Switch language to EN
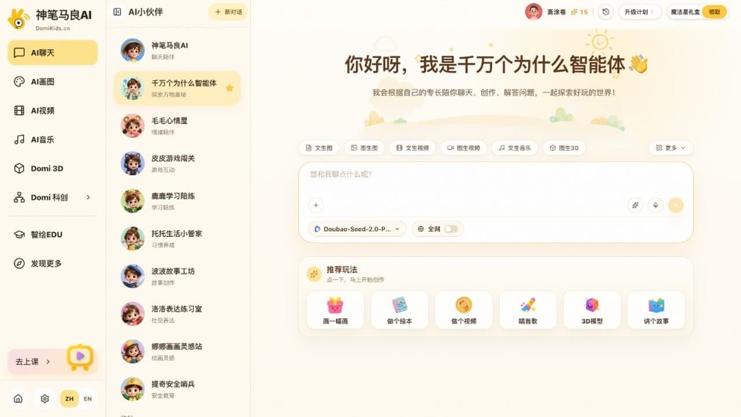Image resolution: width=741 pixels, height=417 pixels. 87,398
